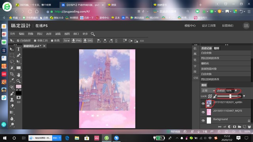Screen dimensions: 253x142
Task: Open the black background color swatch
Action: [x=19, y=93]
